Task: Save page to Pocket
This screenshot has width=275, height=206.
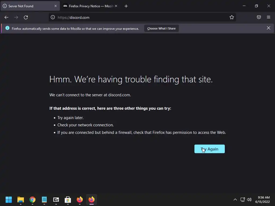Action: click(259, 17)
